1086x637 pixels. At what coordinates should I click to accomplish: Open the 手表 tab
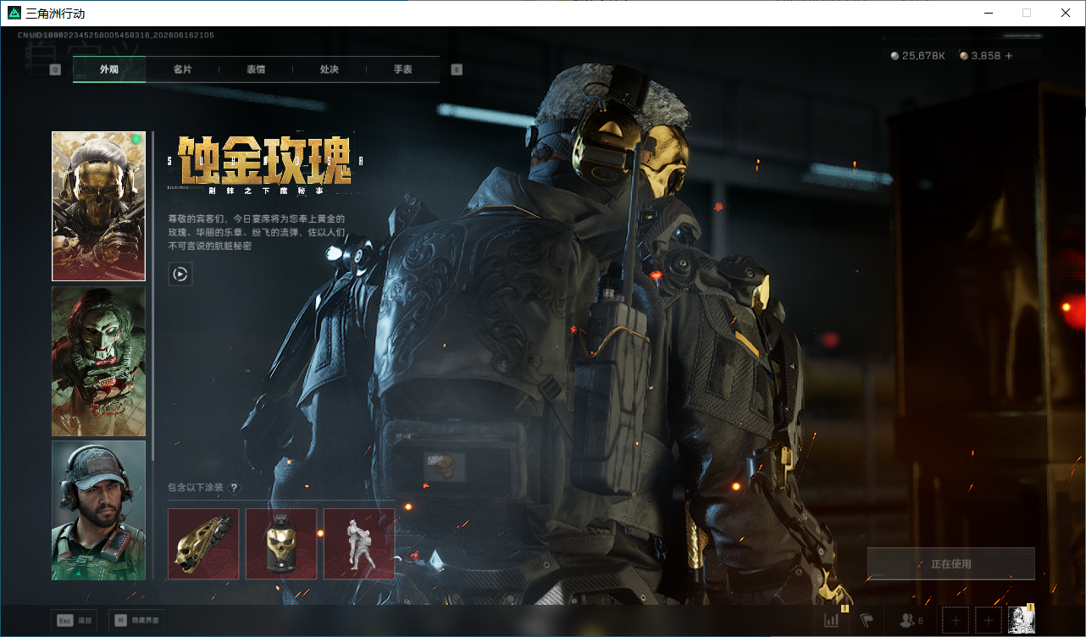pyautogui.click(x=402, y=69)
